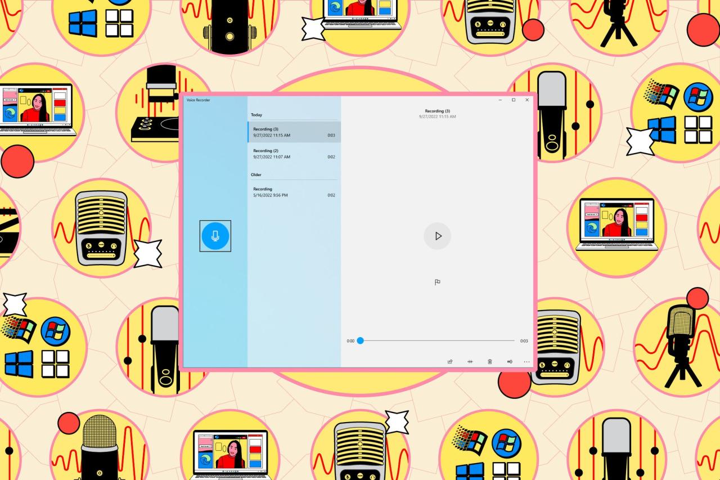Screen dimensions: 720x480
Task: Close the Voice Recorder window
Action: (x=527, y=100)
